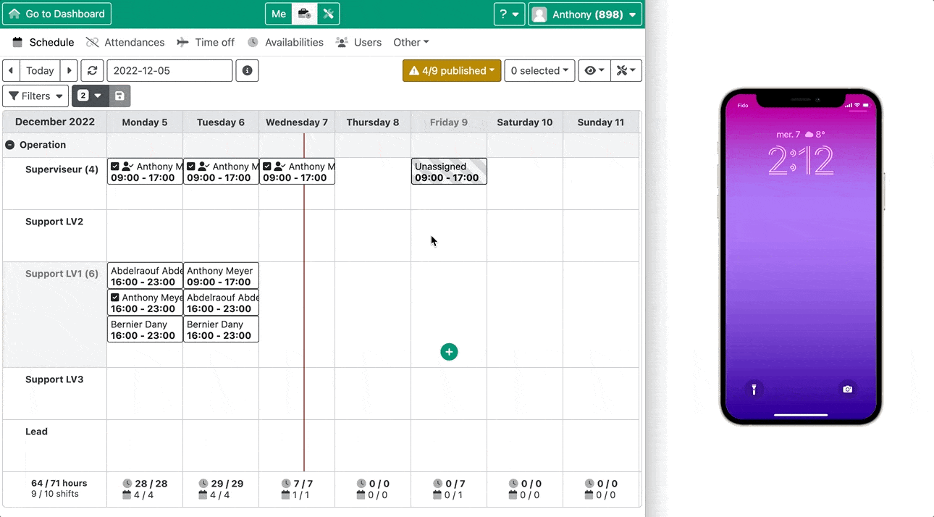Click the green add shift plus icon

click(449, 352)
